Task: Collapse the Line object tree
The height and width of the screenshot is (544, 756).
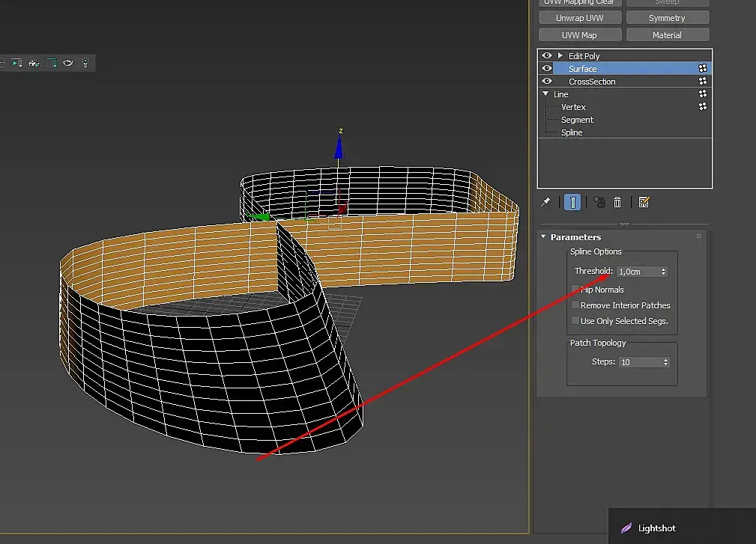Action: click(x=545, y=94)
